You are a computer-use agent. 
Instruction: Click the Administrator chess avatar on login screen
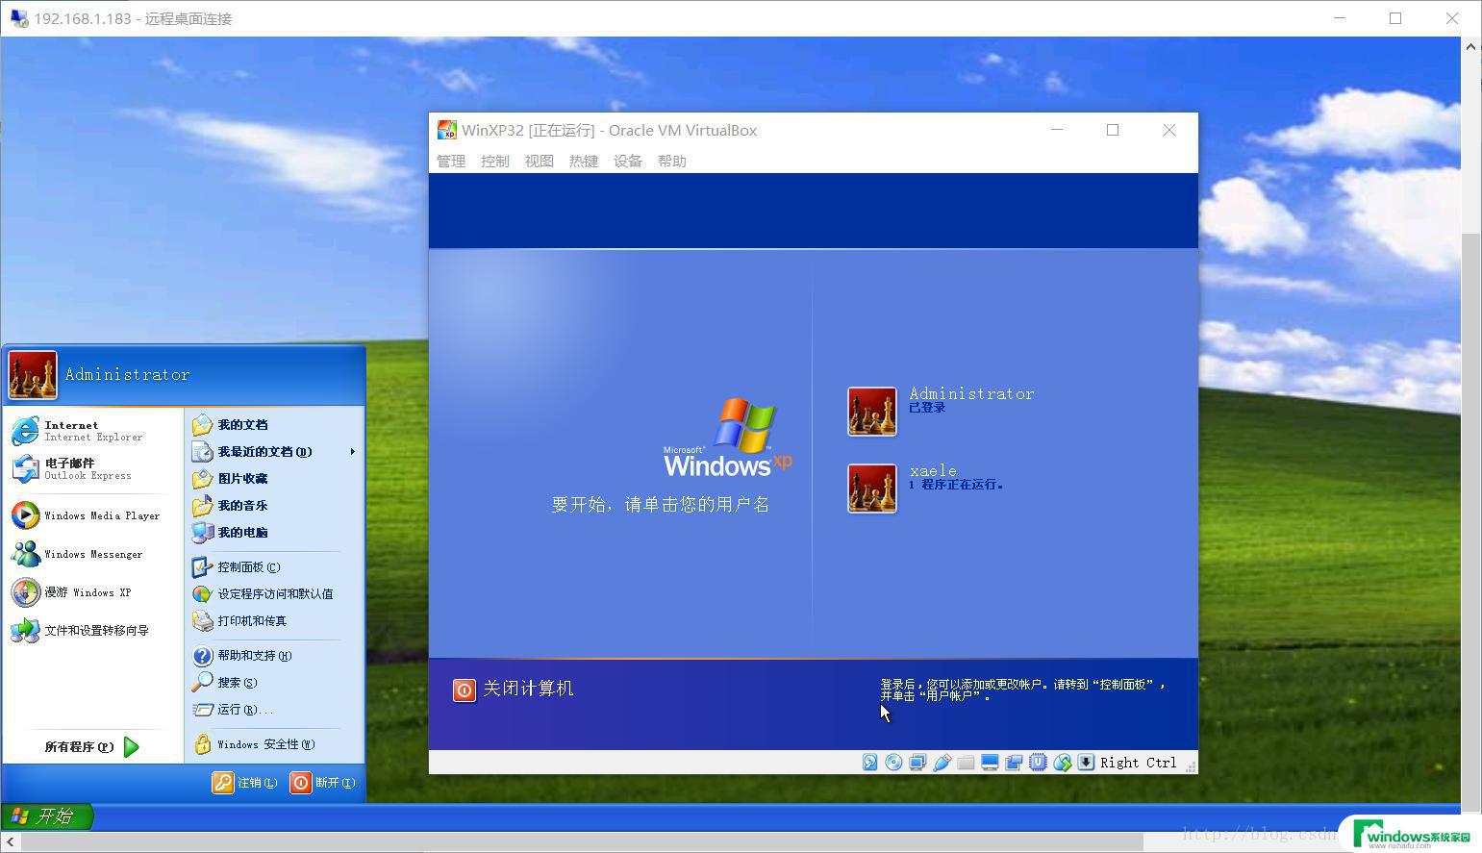872,412
